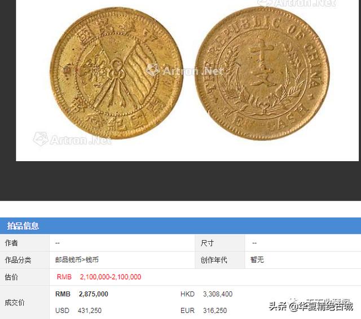Click the 创作年代 label cell
The width and height of the screenshot is (361, 319).
pyautogui.click(x=220, y=260)
